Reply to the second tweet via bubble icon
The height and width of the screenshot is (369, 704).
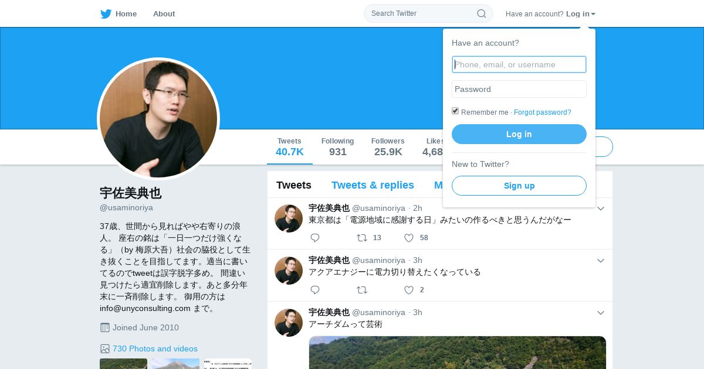[x=315, y=290]
